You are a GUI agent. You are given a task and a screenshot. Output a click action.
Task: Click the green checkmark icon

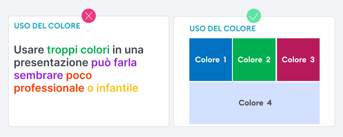[254, 16]
